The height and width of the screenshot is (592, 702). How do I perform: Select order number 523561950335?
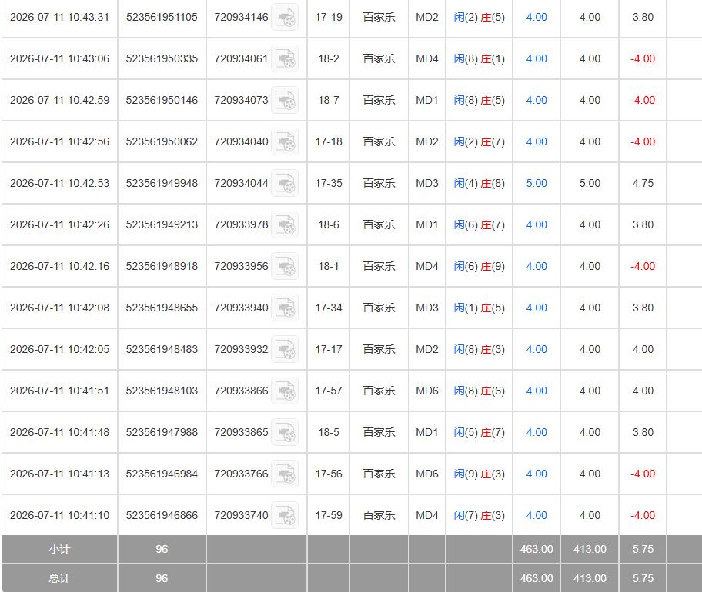(162, 59)
